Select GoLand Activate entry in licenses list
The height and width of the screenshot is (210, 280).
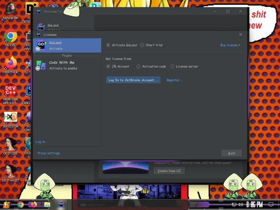click(x=67, y=45)
